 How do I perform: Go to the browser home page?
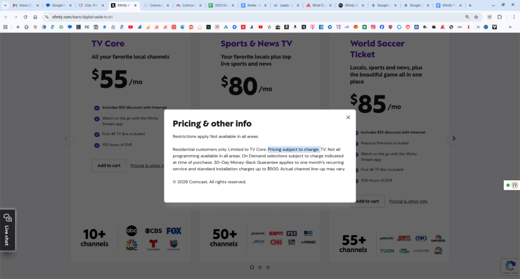tap(35, 17)
